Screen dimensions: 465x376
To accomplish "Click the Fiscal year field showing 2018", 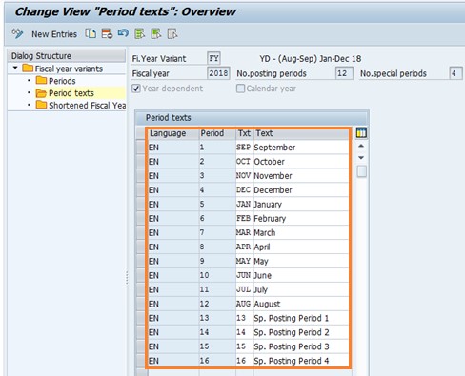I will point(218,73).
